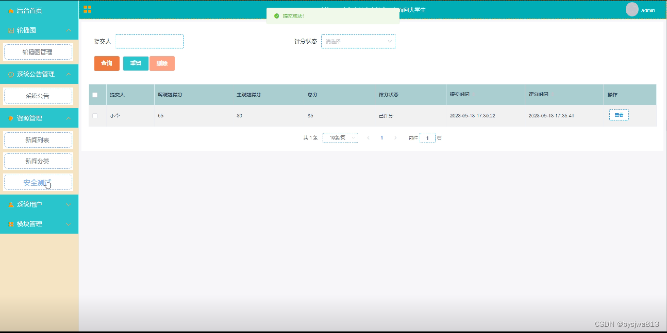Open the 评分状态 status dropdown
The image size is (667, 333).
[358, 41]
